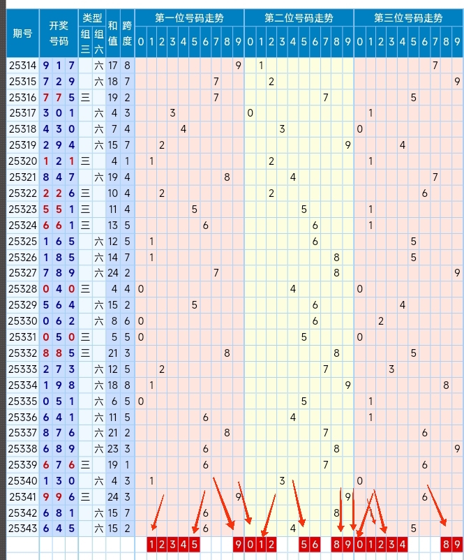This screenshot has width=464, height=560.
Task: Click period number 25319
Action: pos(23,145)
